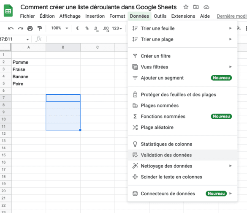Expand Connecteurs de données submenu
The height and width of the screenshot is (213, 247).
point(231,194)
